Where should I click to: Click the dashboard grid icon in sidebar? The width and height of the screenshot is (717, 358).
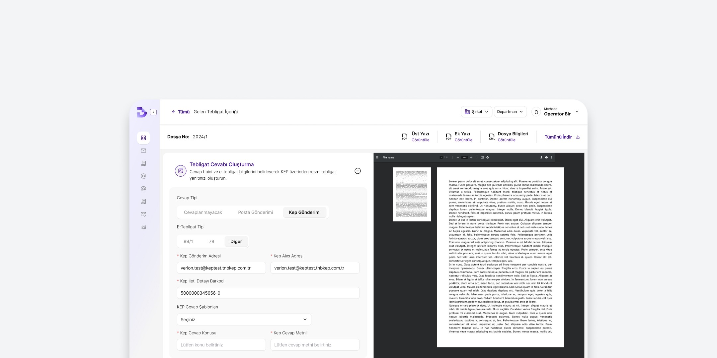tap(143, 138)
